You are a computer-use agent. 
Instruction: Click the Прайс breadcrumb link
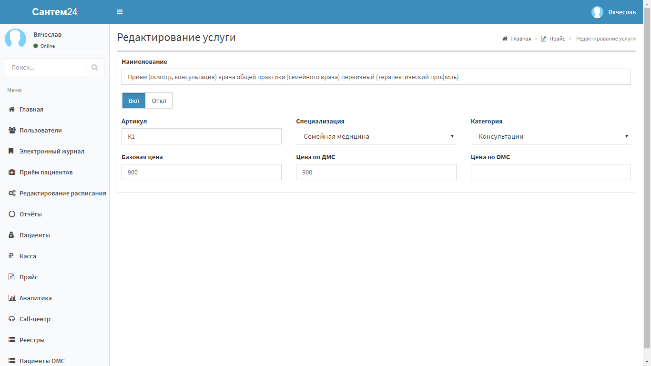(557, 39)
